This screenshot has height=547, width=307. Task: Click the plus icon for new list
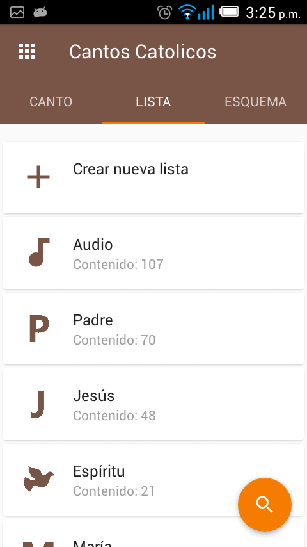(x=38, y=177)
